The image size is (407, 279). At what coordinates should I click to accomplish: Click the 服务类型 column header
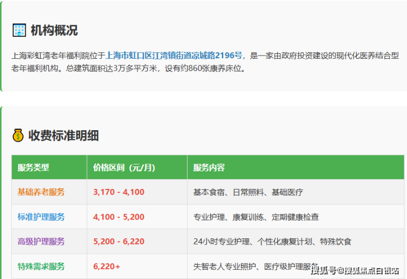point(34,168)
